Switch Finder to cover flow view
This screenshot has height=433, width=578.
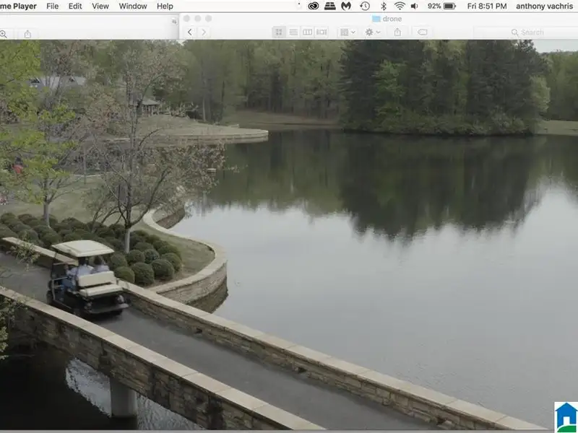[322, 32]
